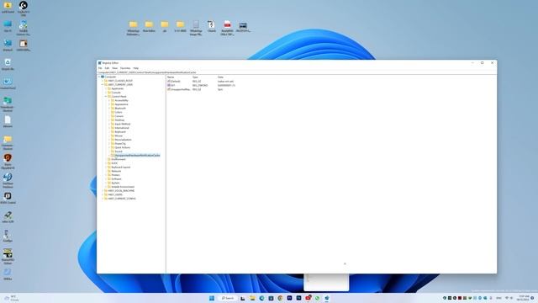
Task: Click the Mouse key folder icon
Action: (x=113, y=136)
